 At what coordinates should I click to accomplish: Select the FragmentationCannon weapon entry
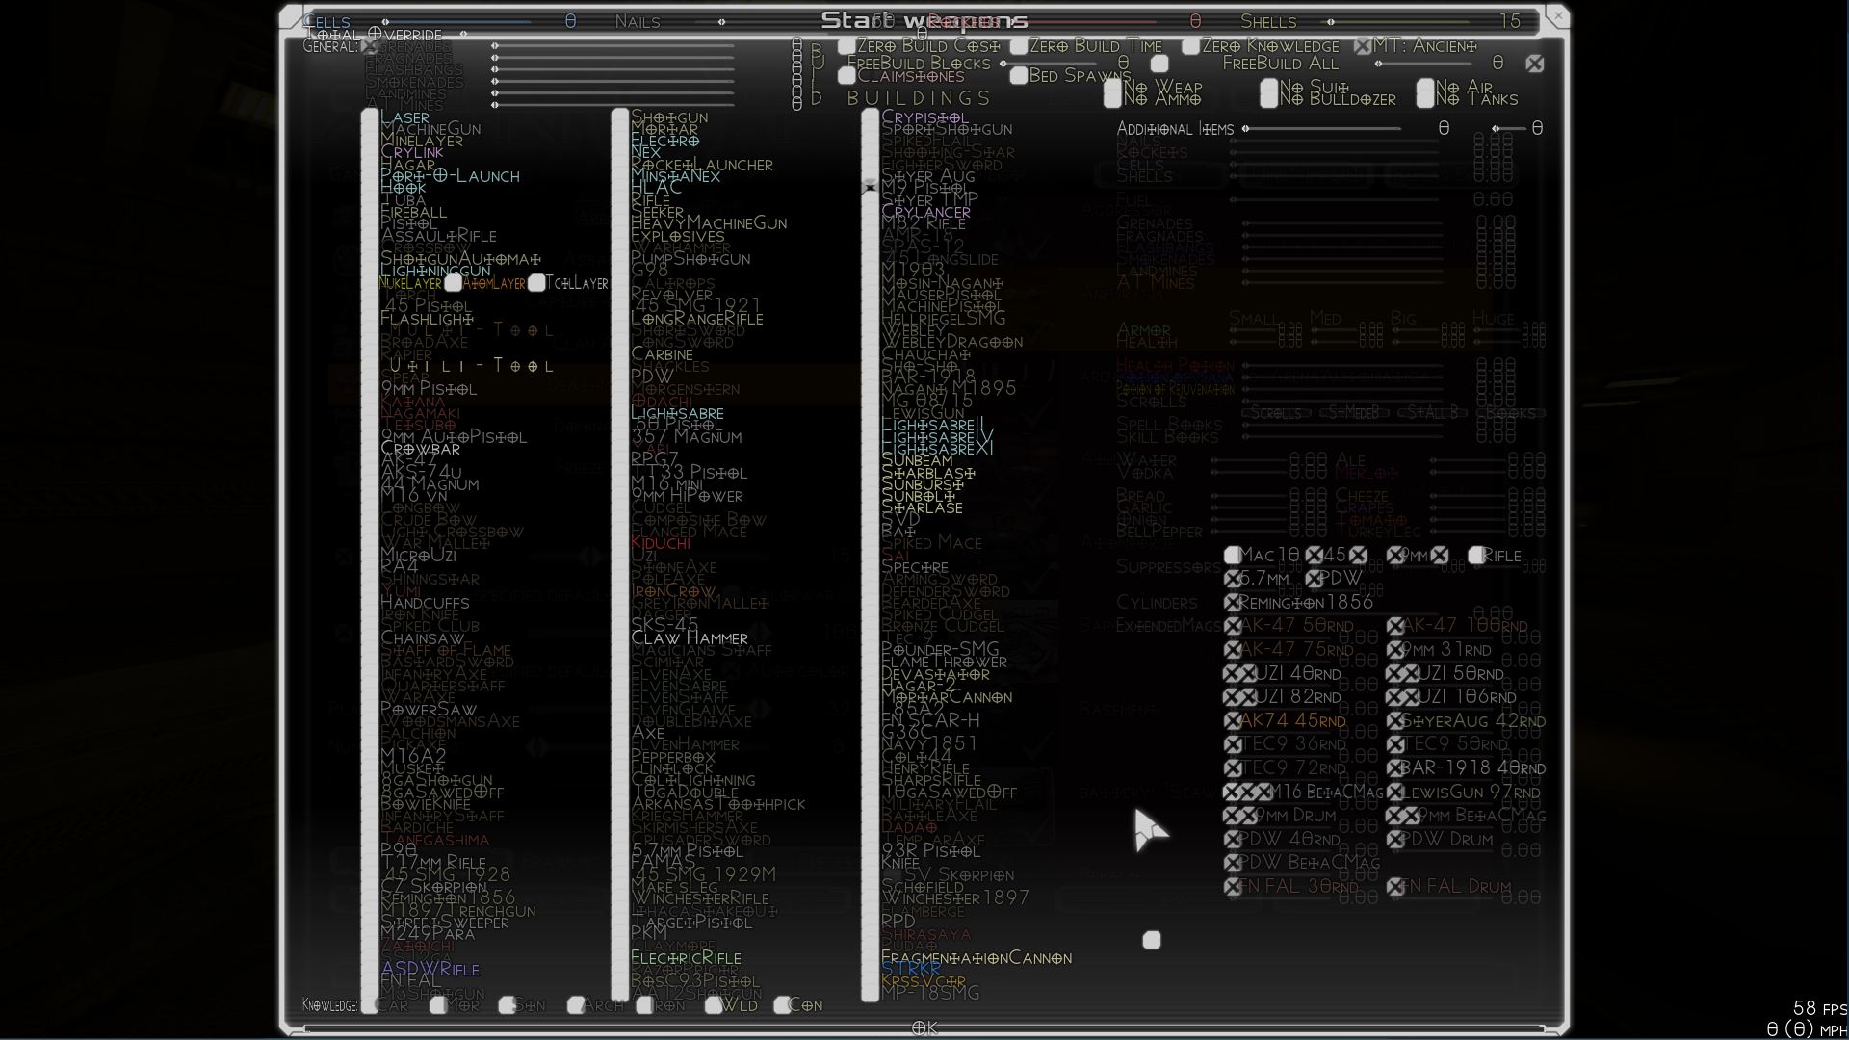point(977,958)
